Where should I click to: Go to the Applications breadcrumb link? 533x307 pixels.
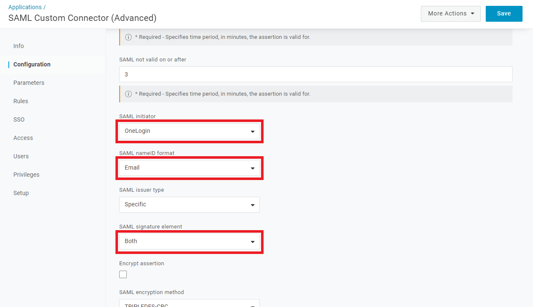(25, 7)
